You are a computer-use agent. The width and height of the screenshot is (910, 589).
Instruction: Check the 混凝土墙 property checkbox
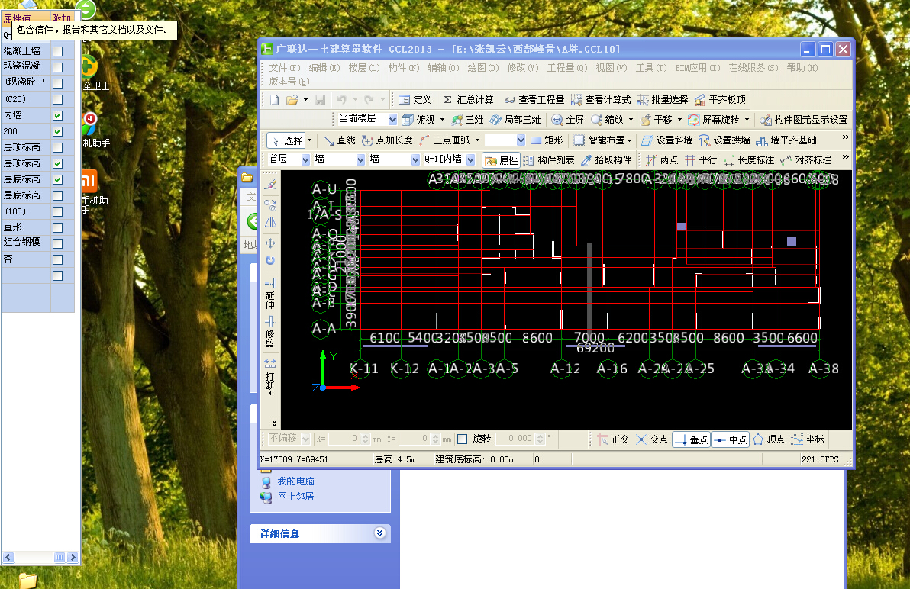57,52
